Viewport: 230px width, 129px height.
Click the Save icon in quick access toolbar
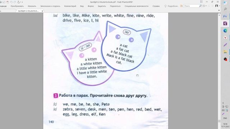click(8, 2)
